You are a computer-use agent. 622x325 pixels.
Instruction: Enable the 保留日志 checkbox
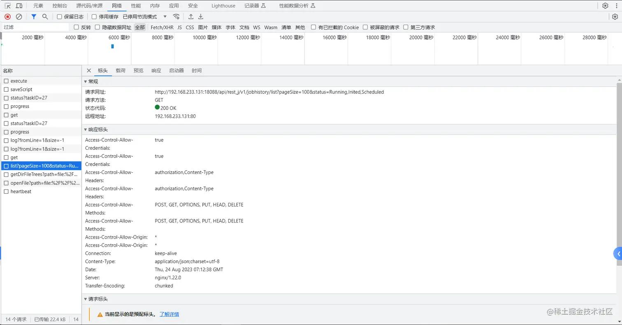(59, 17)
